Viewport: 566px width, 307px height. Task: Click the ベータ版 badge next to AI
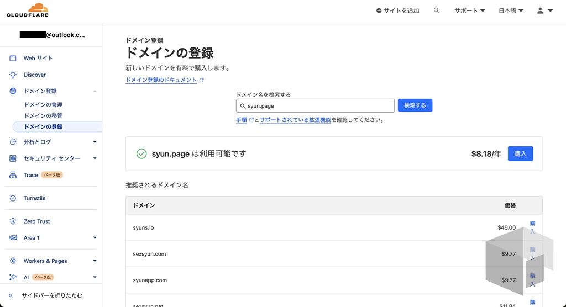tap(43, 277)
